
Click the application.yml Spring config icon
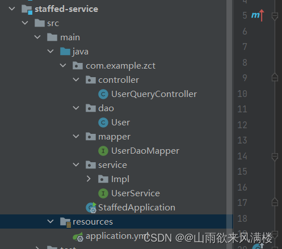click(x=78, y=237)
